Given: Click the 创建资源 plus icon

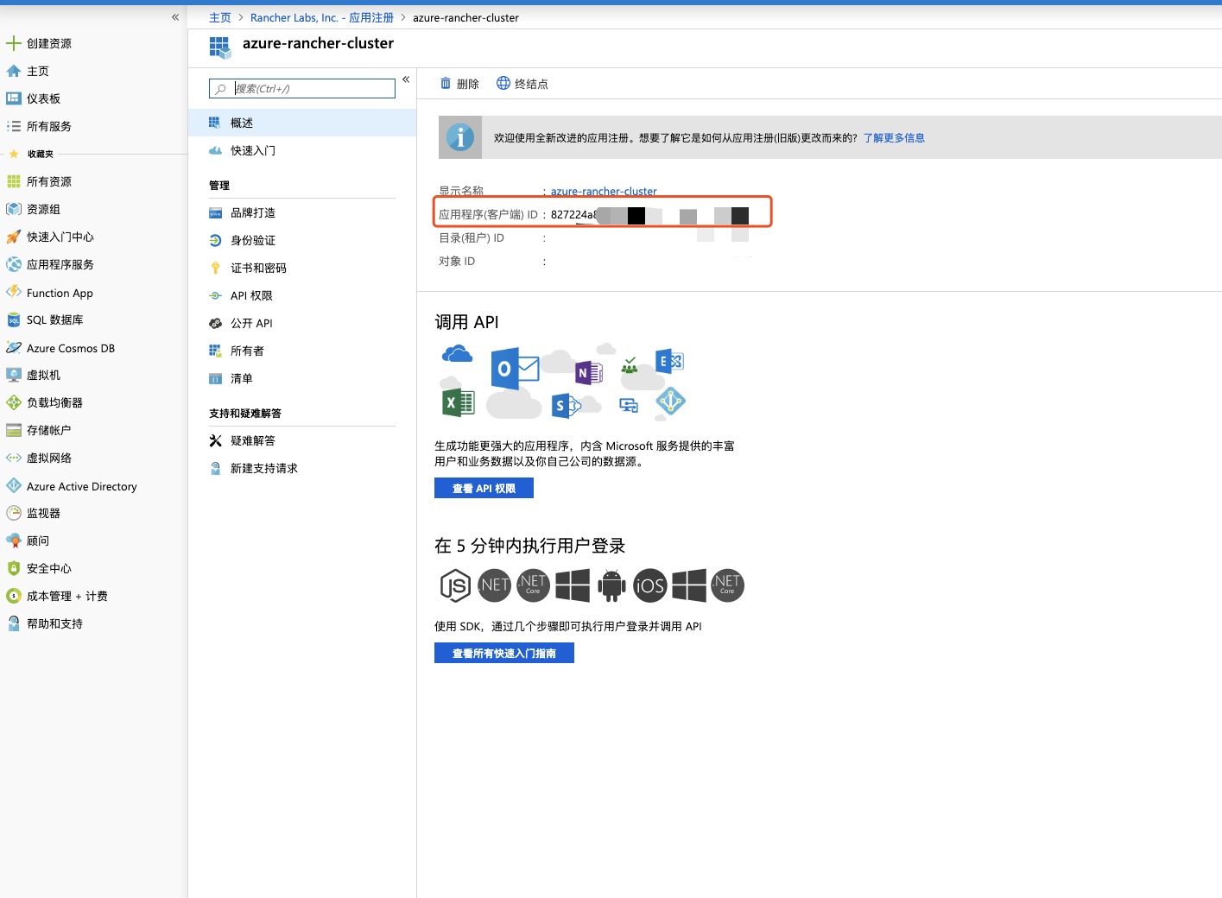Looking at the screenshot, I should 13,43.
